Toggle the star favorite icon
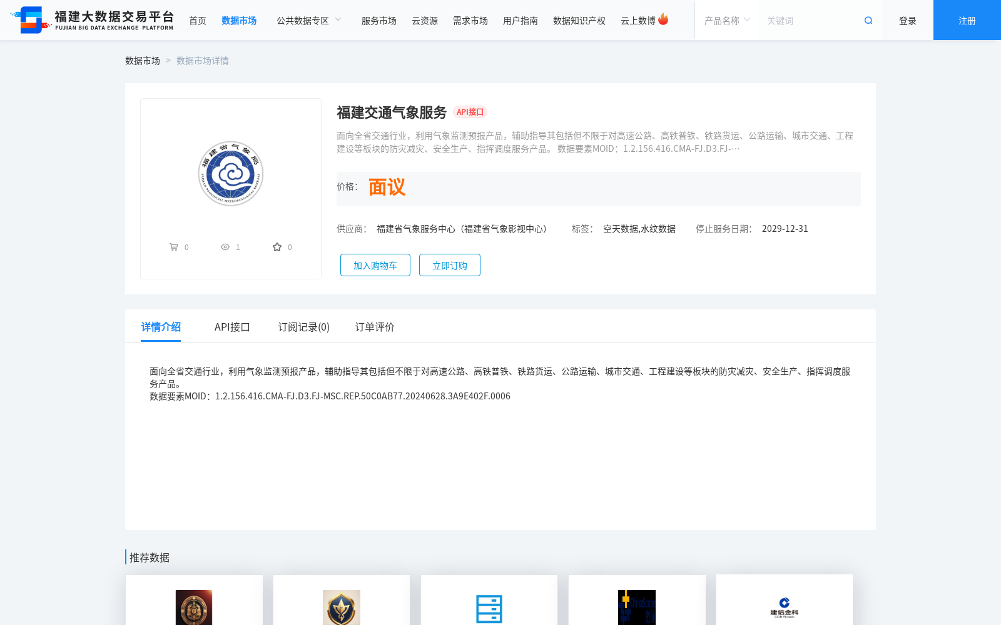 (x=277, y=247)
